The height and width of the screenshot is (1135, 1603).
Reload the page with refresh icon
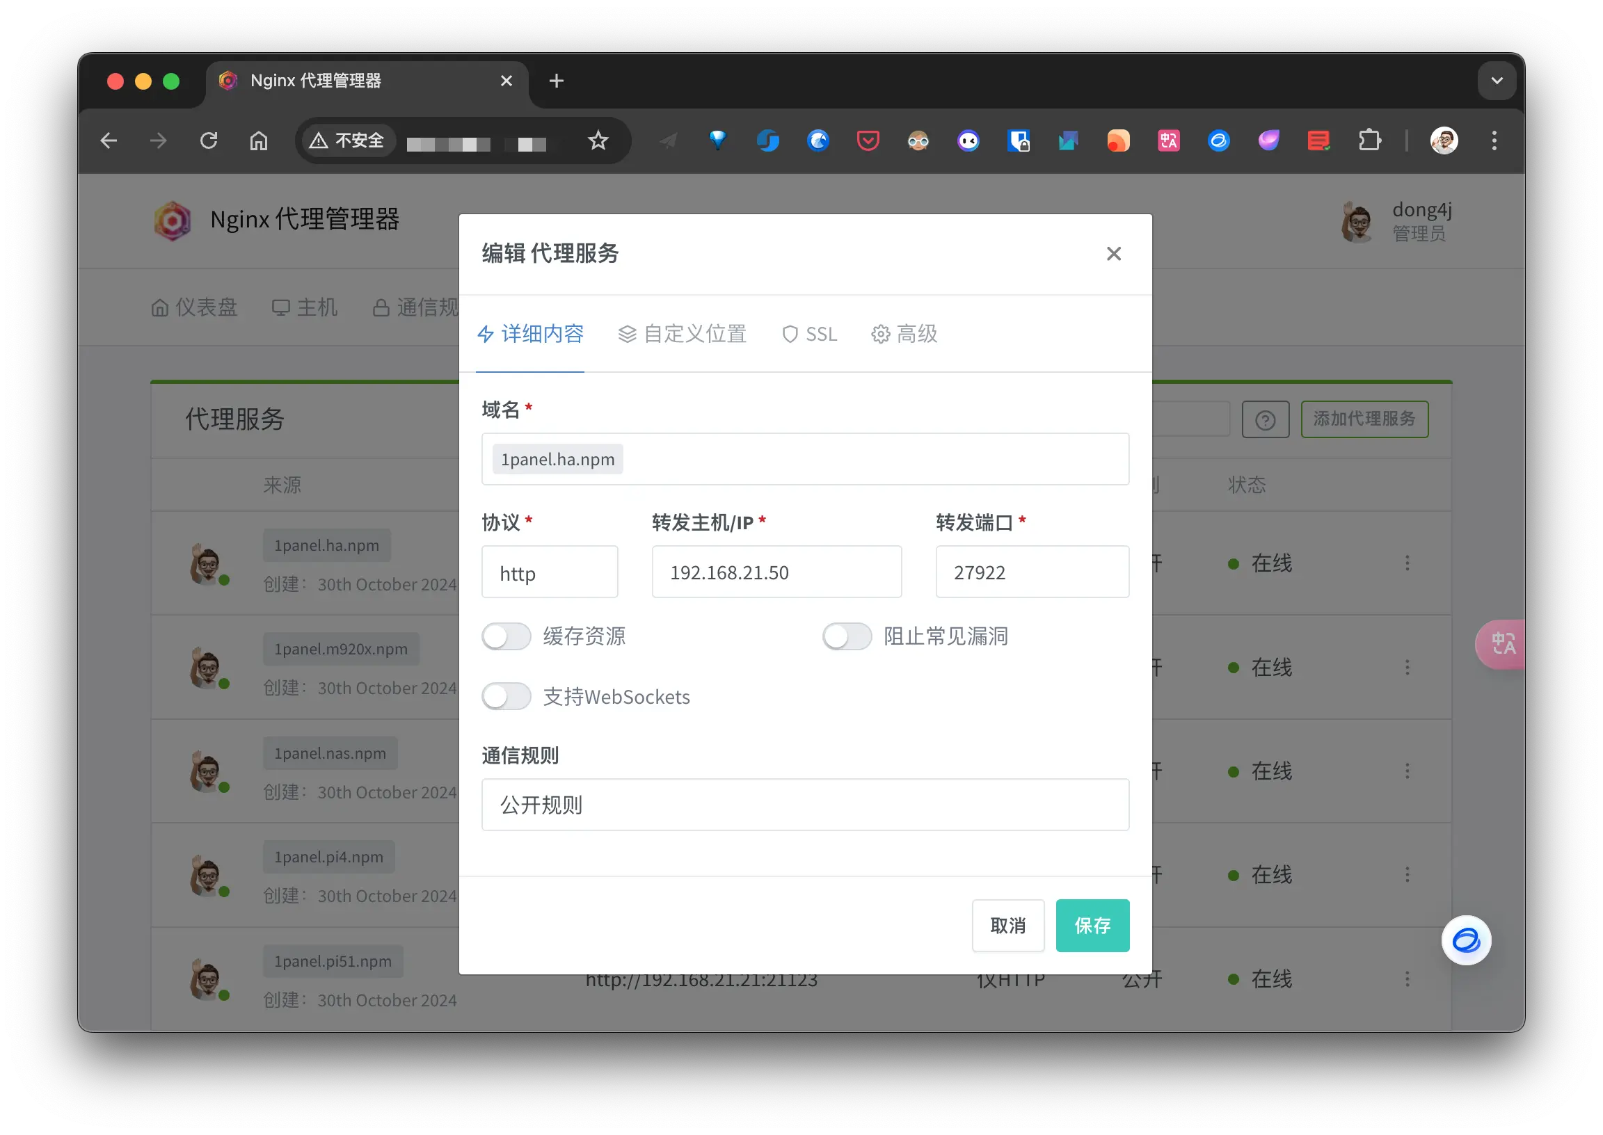(208, 141)
